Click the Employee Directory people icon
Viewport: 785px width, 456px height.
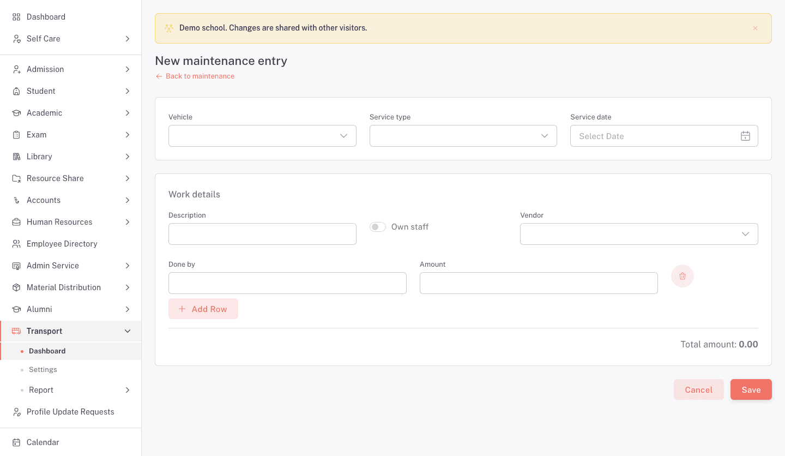(16, 244)
